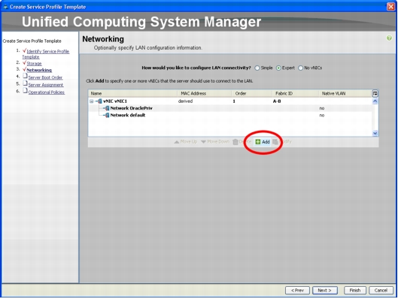Image resolution: width=398 pixels, height=299 pixels.
Task: Click the 'derived' MAC address cell
Action: 185,101
